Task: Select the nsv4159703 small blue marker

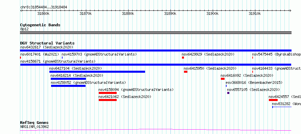Action: [x=62, y=58]
